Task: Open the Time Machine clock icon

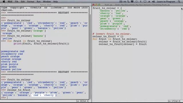Action: (x=136, y=1)
